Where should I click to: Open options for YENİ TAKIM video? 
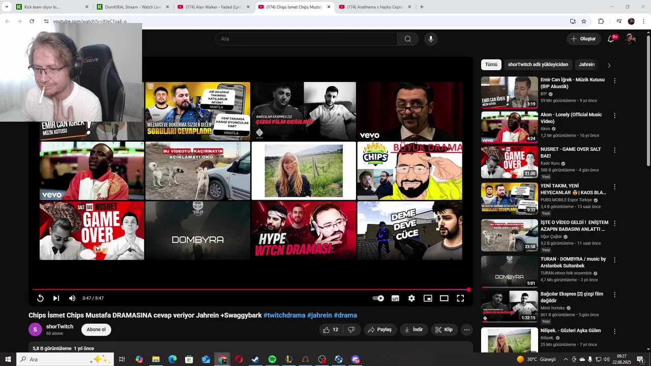(x=614, y=187)
